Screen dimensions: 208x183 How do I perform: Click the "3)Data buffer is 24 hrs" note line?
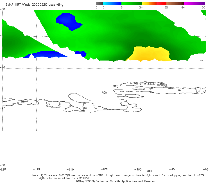65,178
